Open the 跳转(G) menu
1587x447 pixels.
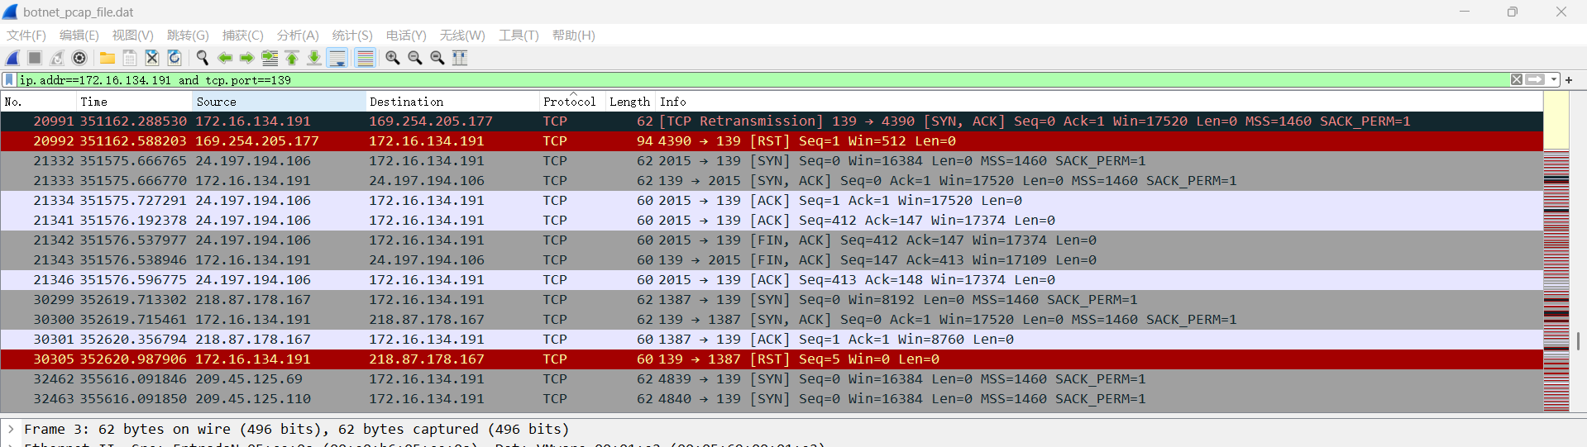click(x=188, y=36)
